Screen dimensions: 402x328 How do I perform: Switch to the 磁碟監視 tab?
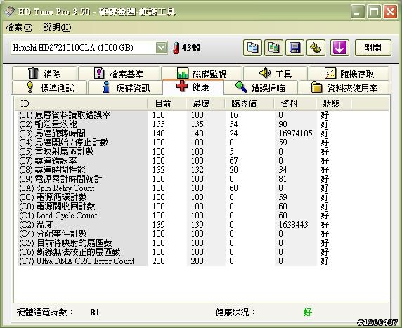(x=202, y=74)
